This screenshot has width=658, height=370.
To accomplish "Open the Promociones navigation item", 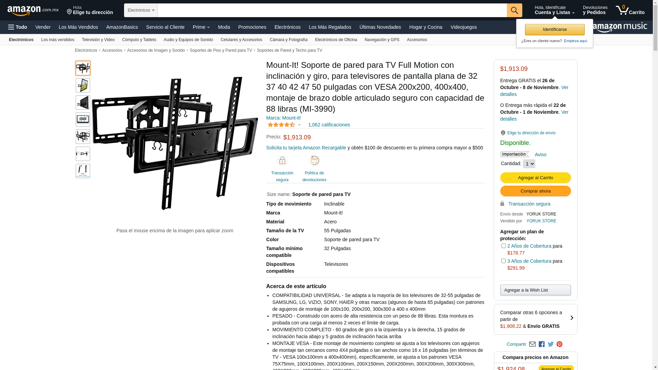I will pos(252,27).
